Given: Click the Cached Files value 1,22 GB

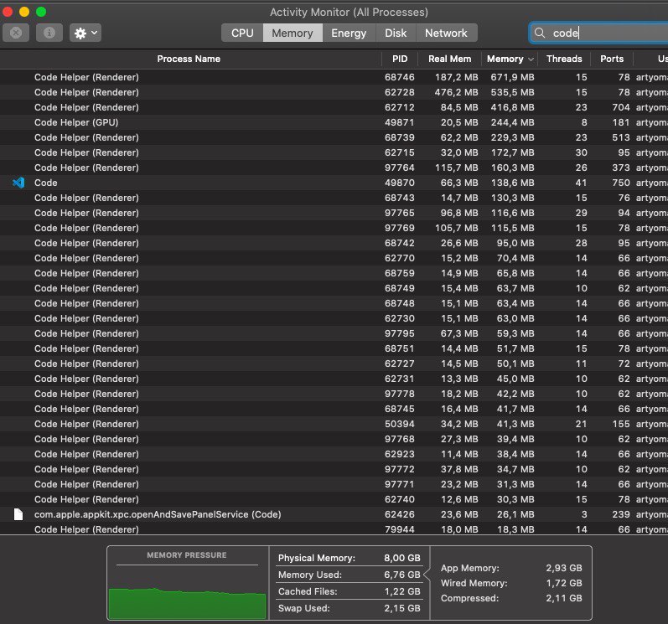Looking at the screenshot, I should [401, 591].
